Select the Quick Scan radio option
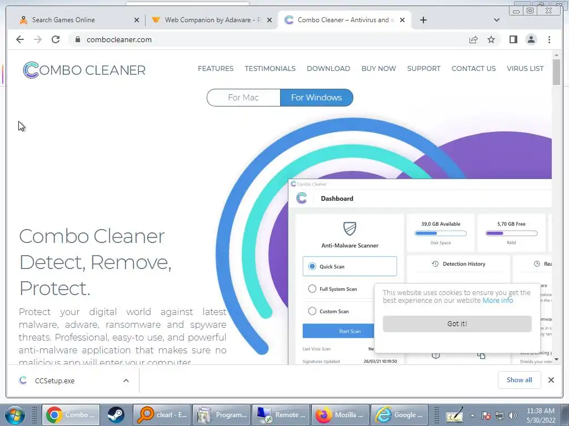The width and height of the screenshot is (569, 426). click(312, 266)
